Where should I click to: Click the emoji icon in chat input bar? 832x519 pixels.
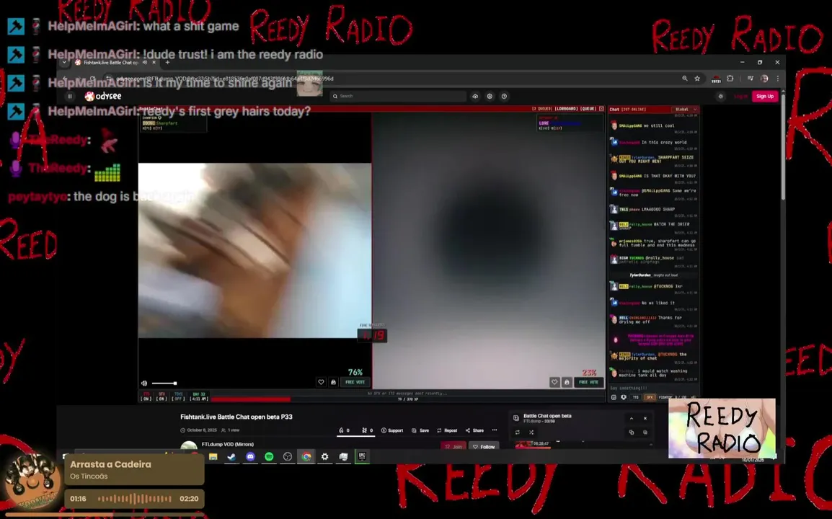(x=614, y=397)
